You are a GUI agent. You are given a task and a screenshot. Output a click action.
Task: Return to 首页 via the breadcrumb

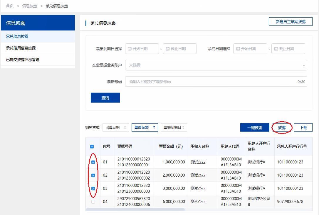[x=9, y=5]
